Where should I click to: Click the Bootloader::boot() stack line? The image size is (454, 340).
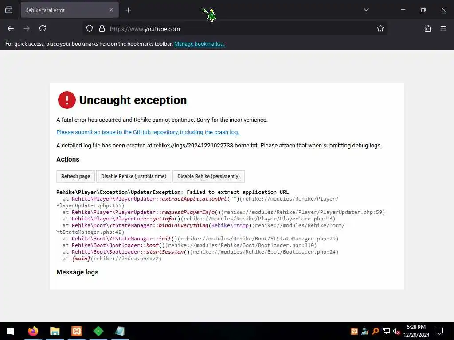pos(190,245)
